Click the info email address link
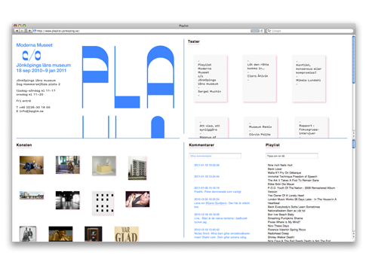Image resolution: width=366 pixels, height=274 pixels. tap(30, 111)
